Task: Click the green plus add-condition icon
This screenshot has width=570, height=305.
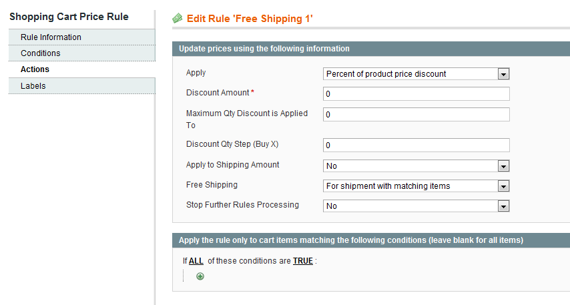Action: click(x=200, y=276)
